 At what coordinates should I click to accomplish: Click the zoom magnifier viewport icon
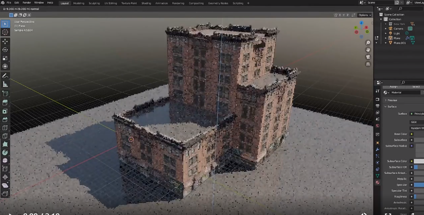pos(368,43)
